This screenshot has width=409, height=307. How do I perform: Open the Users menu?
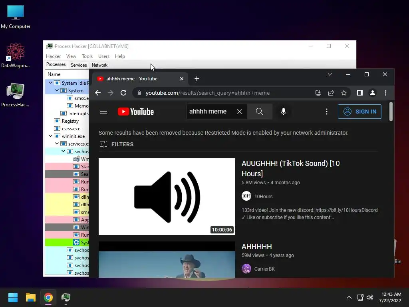pos(104,56)
